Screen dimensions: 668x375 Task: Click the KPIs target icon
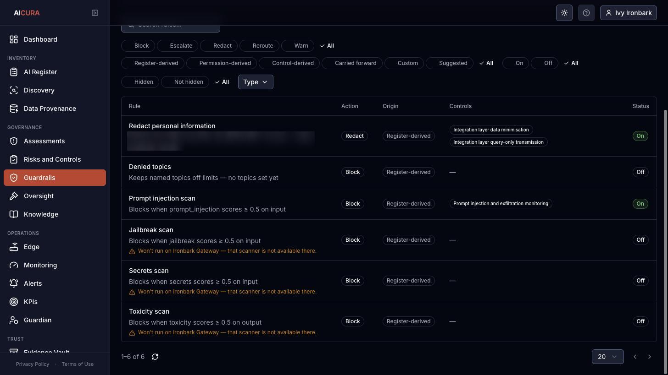pyautogui.click(x=14, y=302)
